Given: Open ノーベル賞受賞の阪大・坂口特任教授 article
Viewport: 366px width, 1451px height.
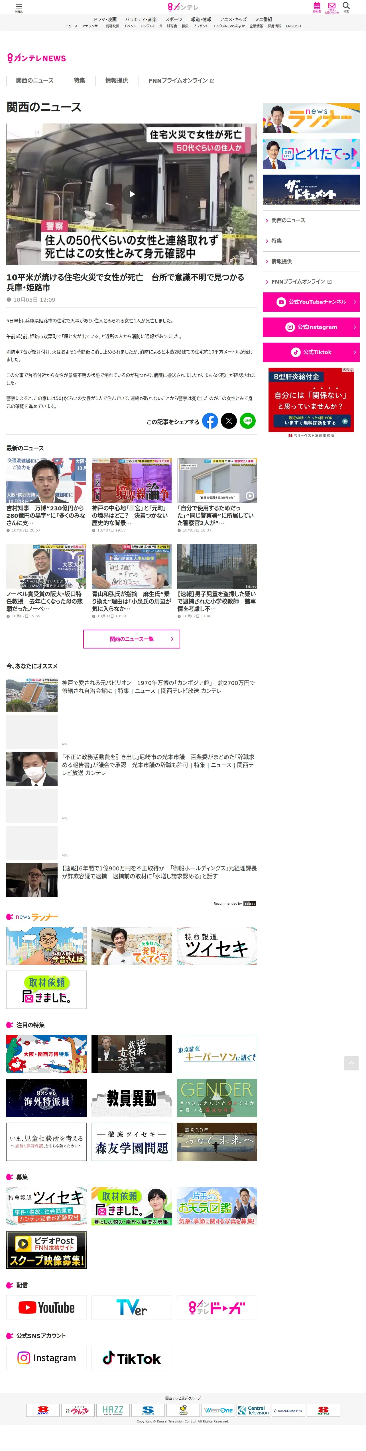Looking at the screenshot, I should coord(46,581).
